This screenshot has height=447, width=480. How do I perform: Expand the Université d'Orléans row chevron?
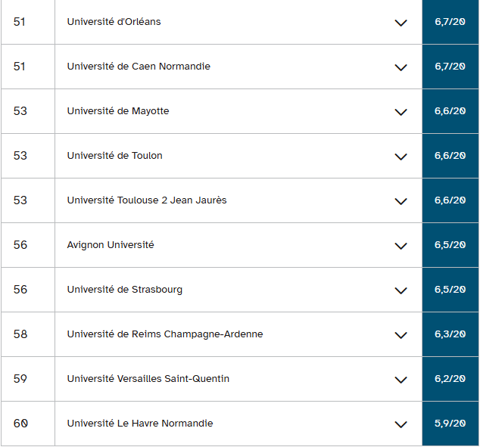(x=401, y=23)
